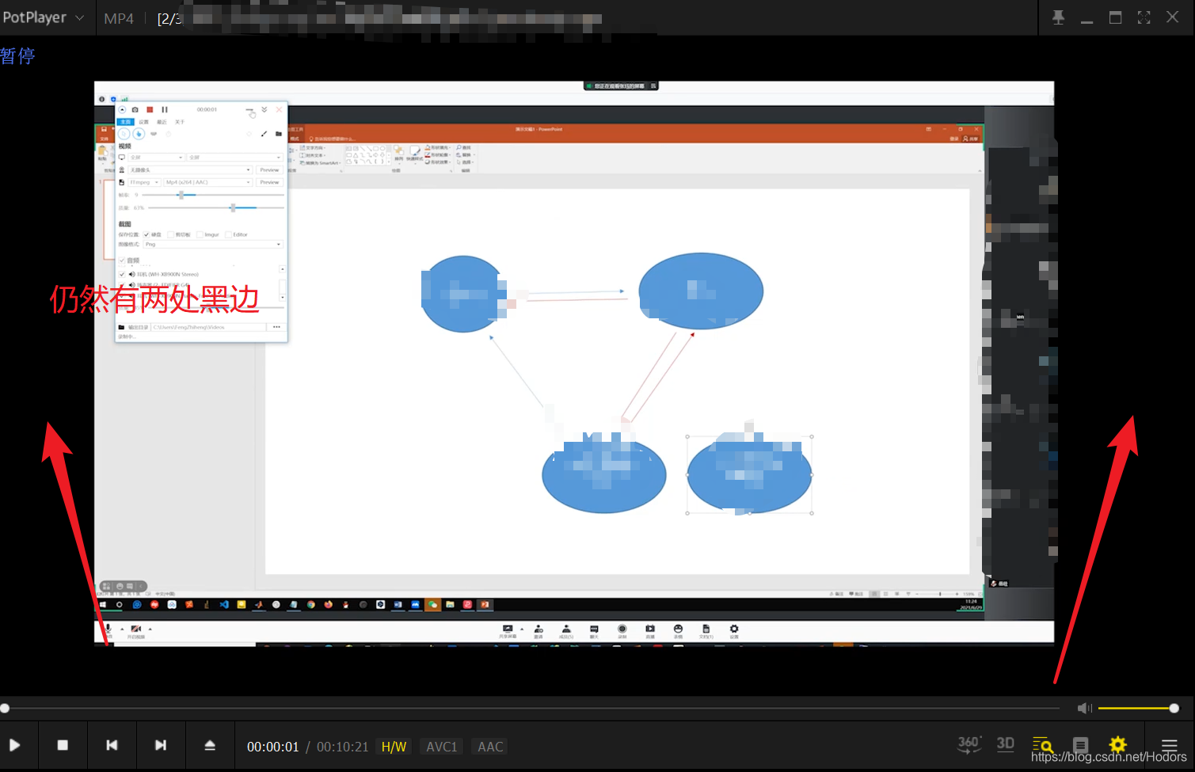Select the 主页 tab in the recorder

[x=126, y=122]
